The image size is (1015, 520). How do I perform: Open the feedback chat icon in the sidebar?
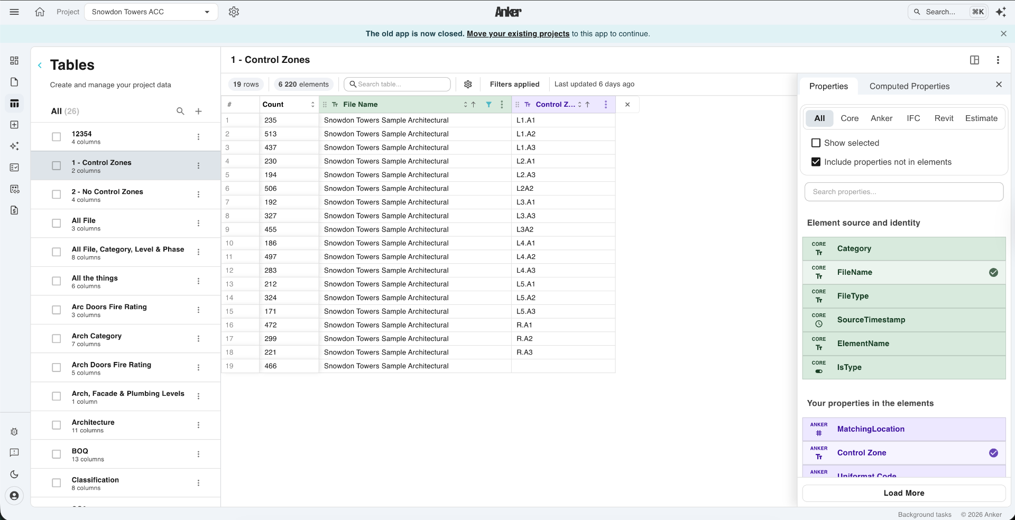tap(14, 452)
